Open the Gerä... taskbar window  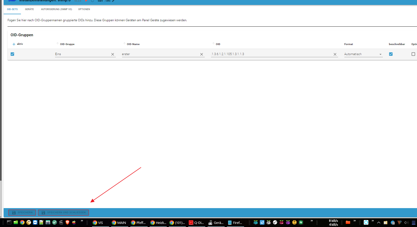[x=216, y=223]
